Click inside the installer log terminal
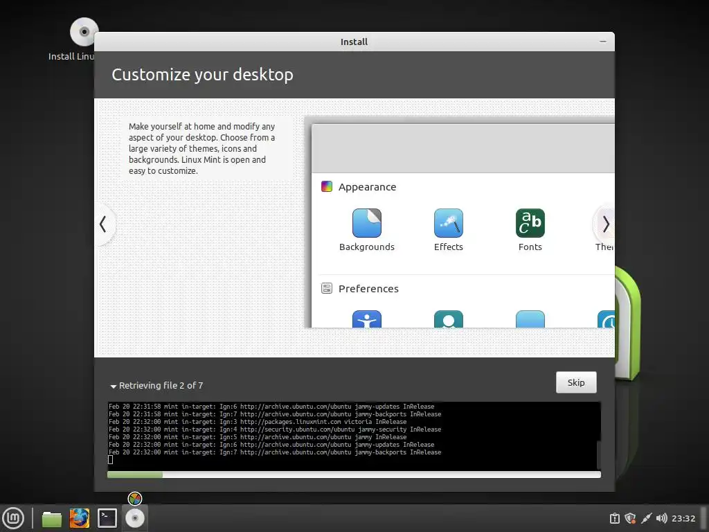This screenshot has width=709, height=532. [x=352, y=436]
